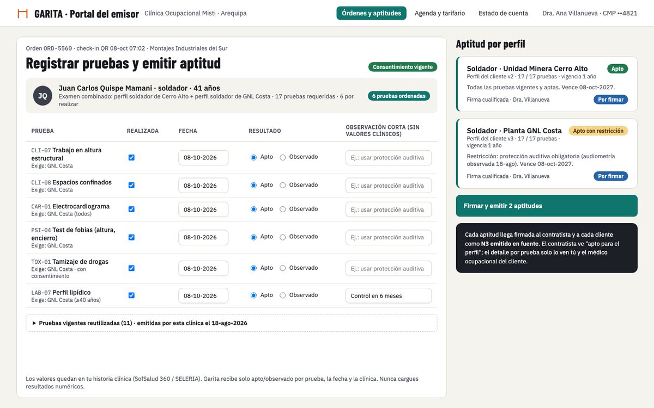The width and height of the screenshot is (654, 408).
Task: Open Estado de cuenta
Action: pyautogui.click(x=503, y=13)
